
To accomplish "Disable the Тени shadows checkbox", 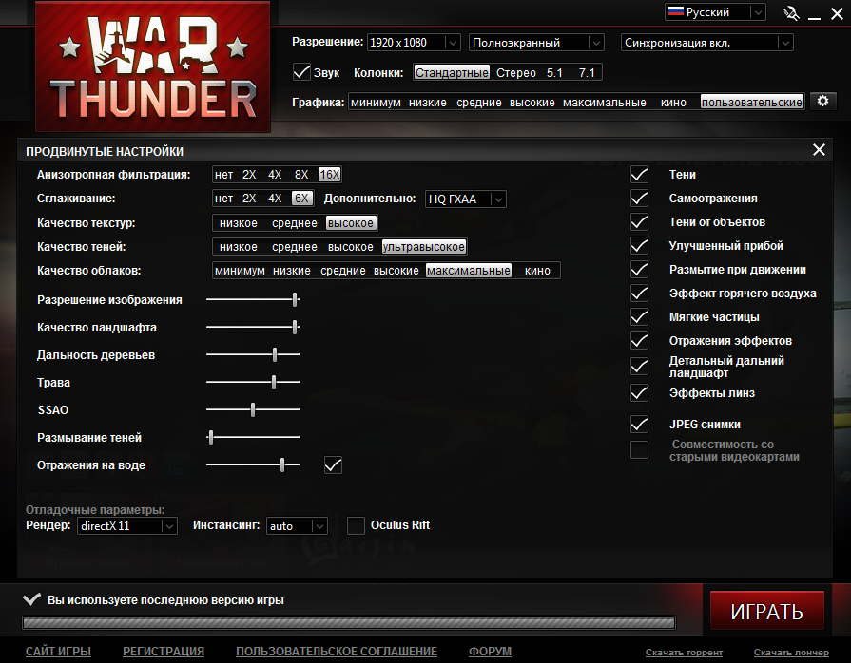I will click(639, 175).
